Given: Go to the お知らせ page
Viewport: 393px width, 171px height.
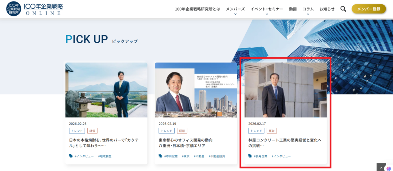Looking at the screenshot, I should coord(327,9).
